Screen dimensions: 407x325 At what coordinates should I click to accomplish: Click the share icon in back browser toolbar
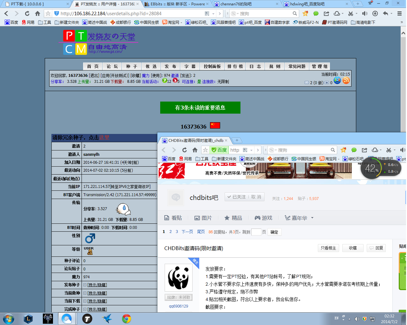(x=326, y=14)
